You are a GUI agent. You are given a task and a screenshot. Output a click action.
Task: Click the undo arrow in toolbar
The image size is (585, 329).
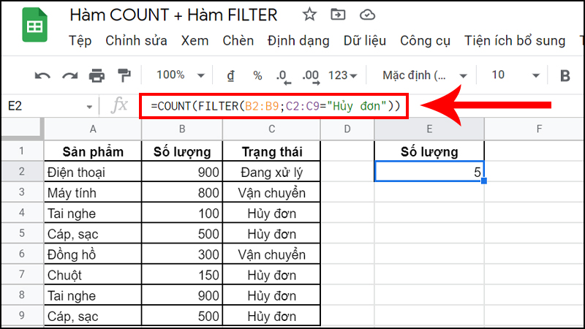click(43, 75)
